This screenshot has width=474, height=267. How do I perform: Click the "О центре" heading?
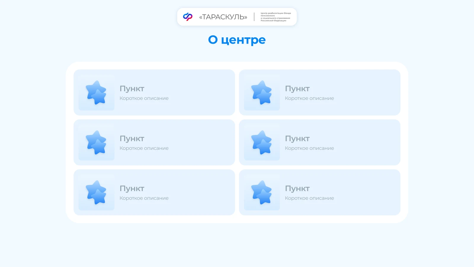point(237,40)
